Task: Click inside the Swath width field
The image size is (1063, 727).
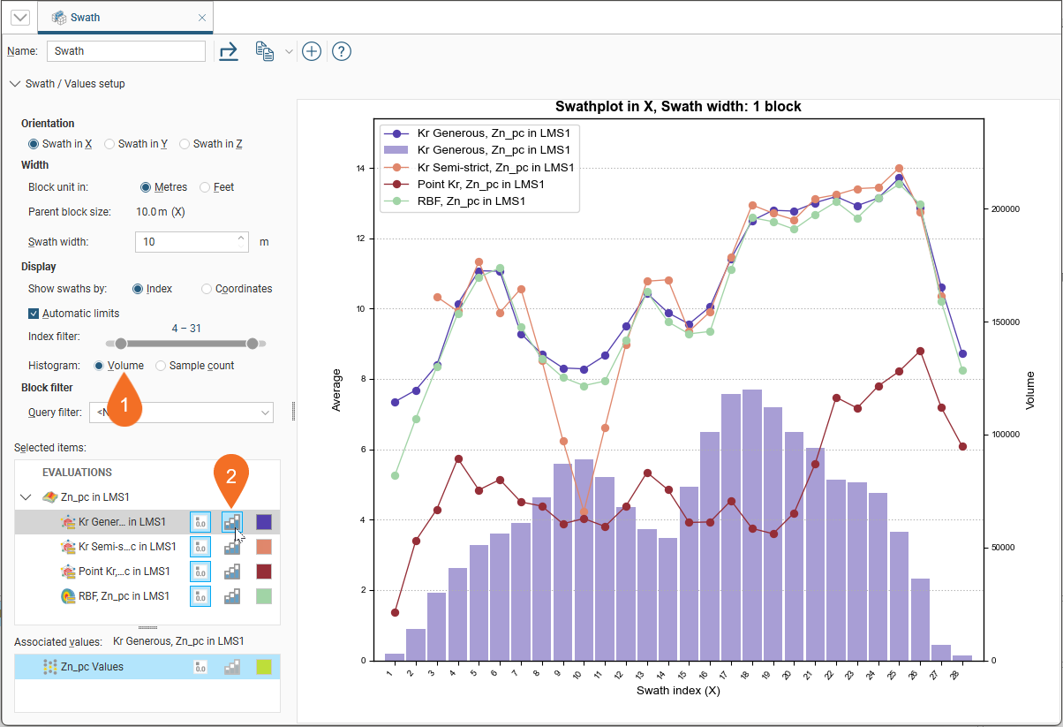Action: pyautogui.click(x=185, y=242)
